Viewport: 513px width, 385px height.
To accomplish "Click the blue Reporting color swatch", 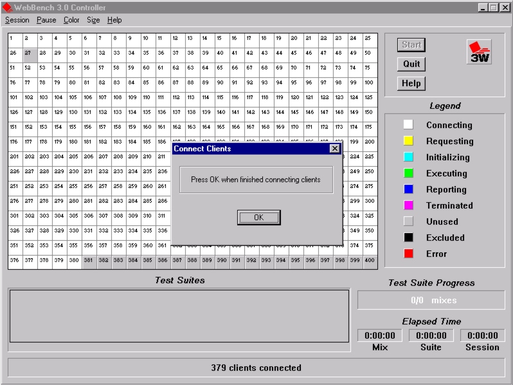I will pyautogui.click(x=408, y=189).
